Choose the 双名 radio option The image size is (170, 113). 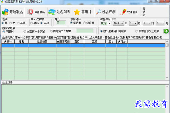tap(42, 23)
